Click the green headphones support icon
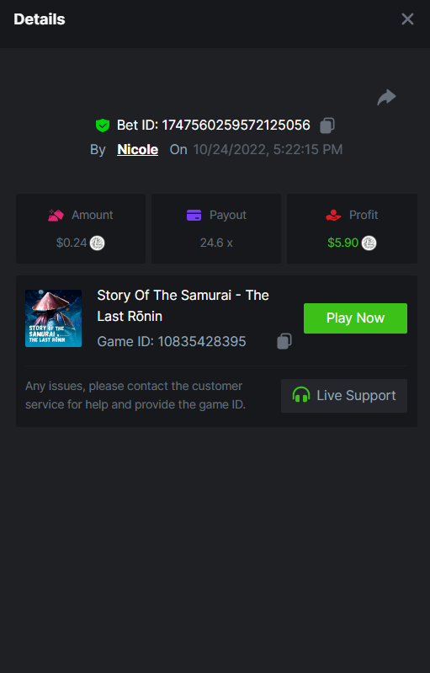The width and height of the screenshot is (430, 673). (301, 395)
